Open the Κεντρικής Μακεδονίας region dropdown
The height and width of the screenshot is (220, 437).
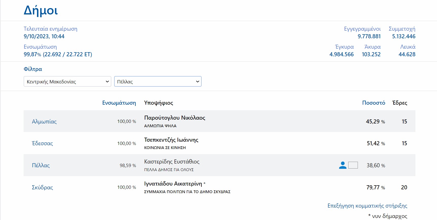click(67, 82)
